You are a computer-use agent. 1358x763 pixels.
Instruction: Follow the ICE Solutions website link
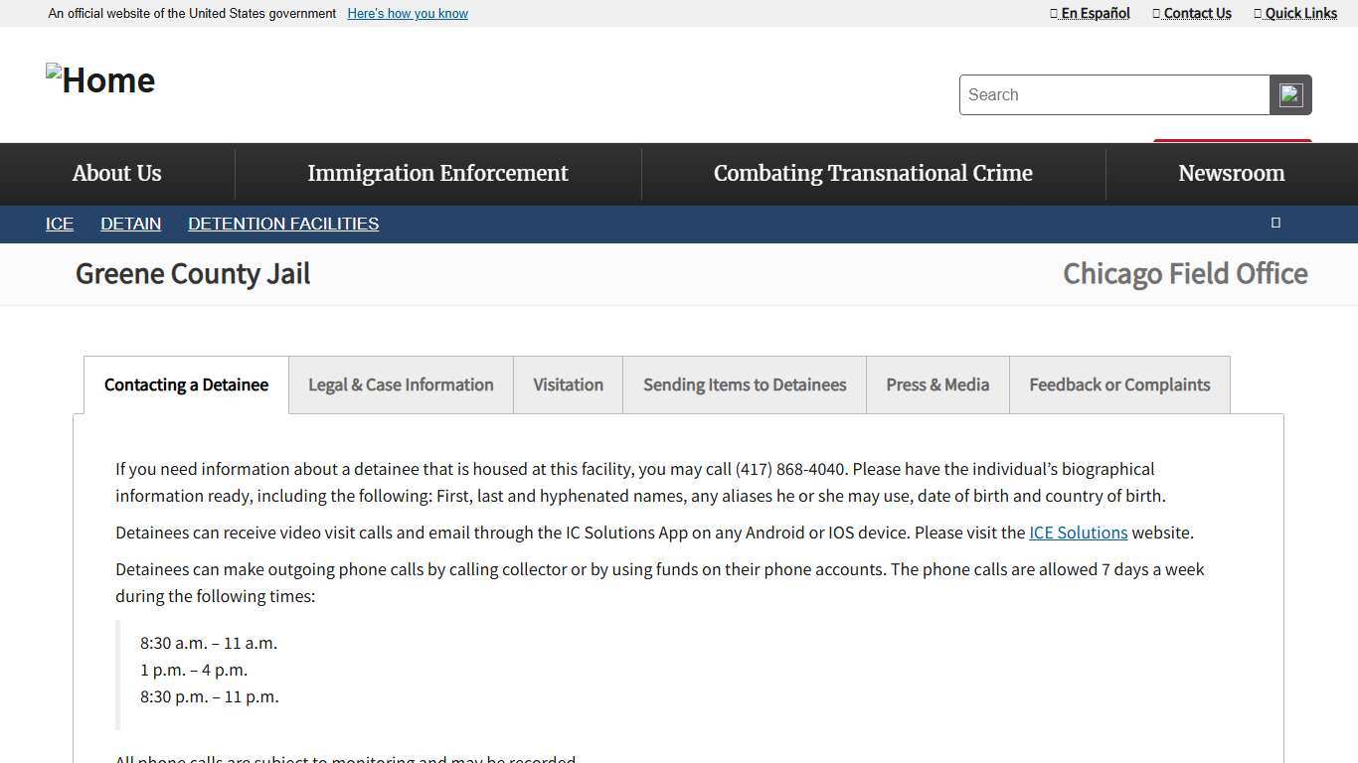pyautogui.click(x=1078, y=533)
